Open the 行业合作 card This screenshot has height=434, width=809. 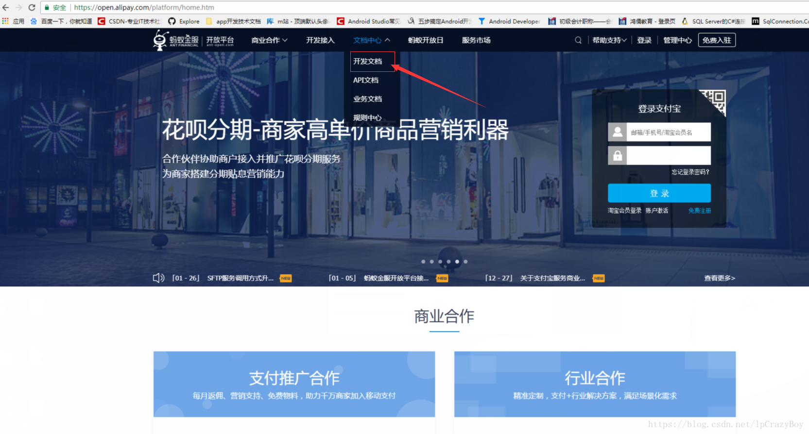[595, 384]
